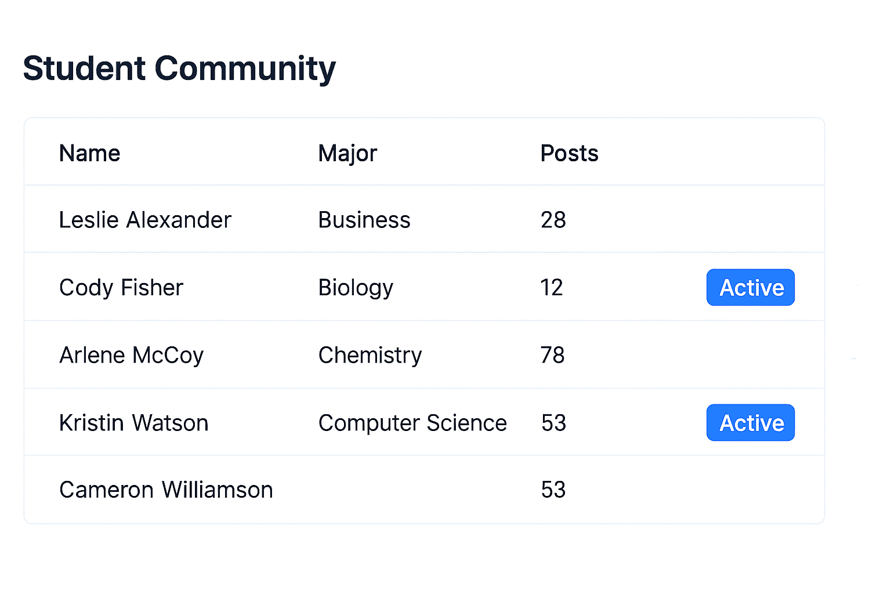The width and height of the screenshot is (891, 594).
Task: Click Kristin Watson's post count 53
Action: click(x=553, y=423)
